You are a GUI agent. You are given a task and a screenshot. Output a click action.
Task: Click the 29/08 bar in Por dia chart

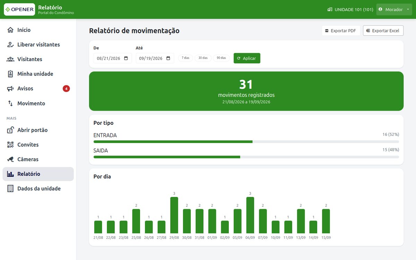pos(174,215)
